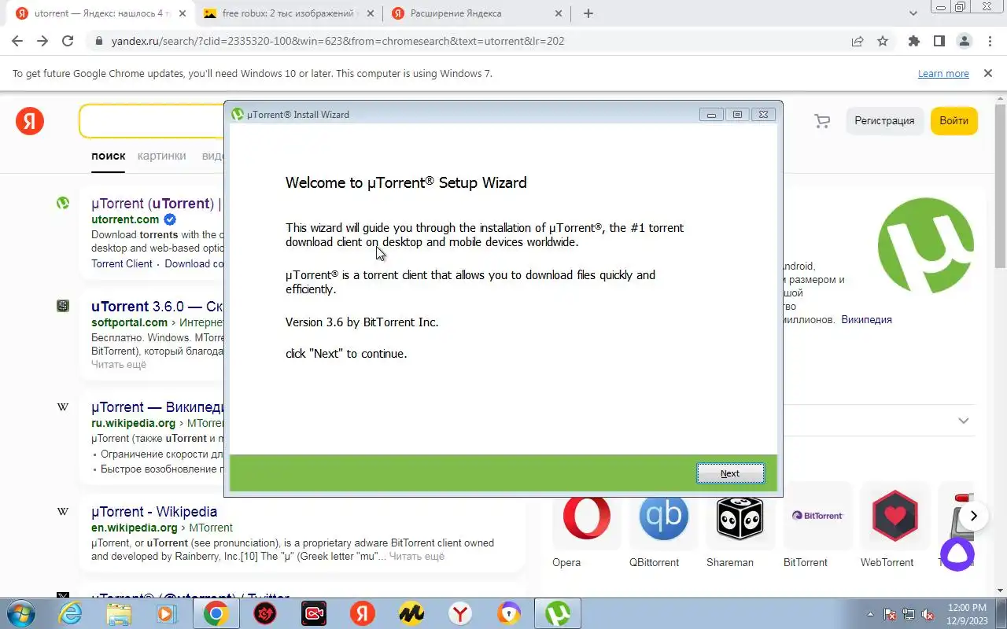Select the 'картинки' search tab
This screenshot has height=629, width=1007.
(161, 156)
